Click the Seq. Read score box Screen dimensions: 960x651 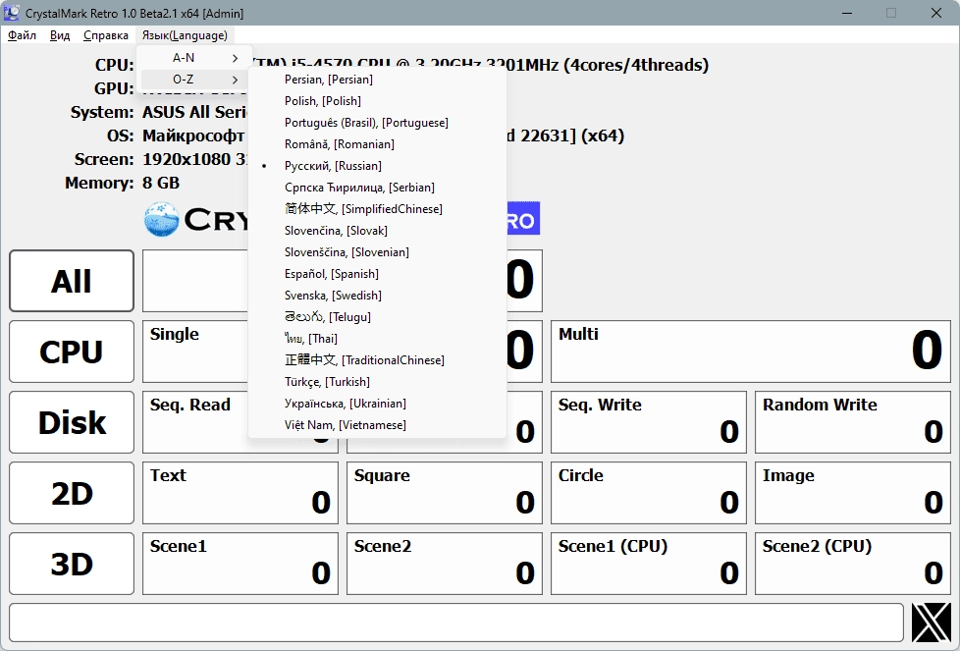tap(196, 422)
